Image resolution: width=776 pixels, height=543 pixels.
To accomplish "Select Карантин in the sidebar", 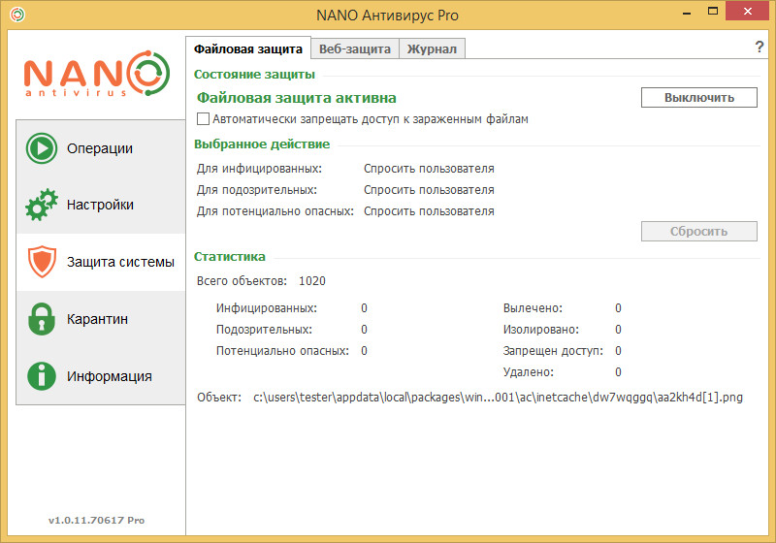I will point(101,319).
